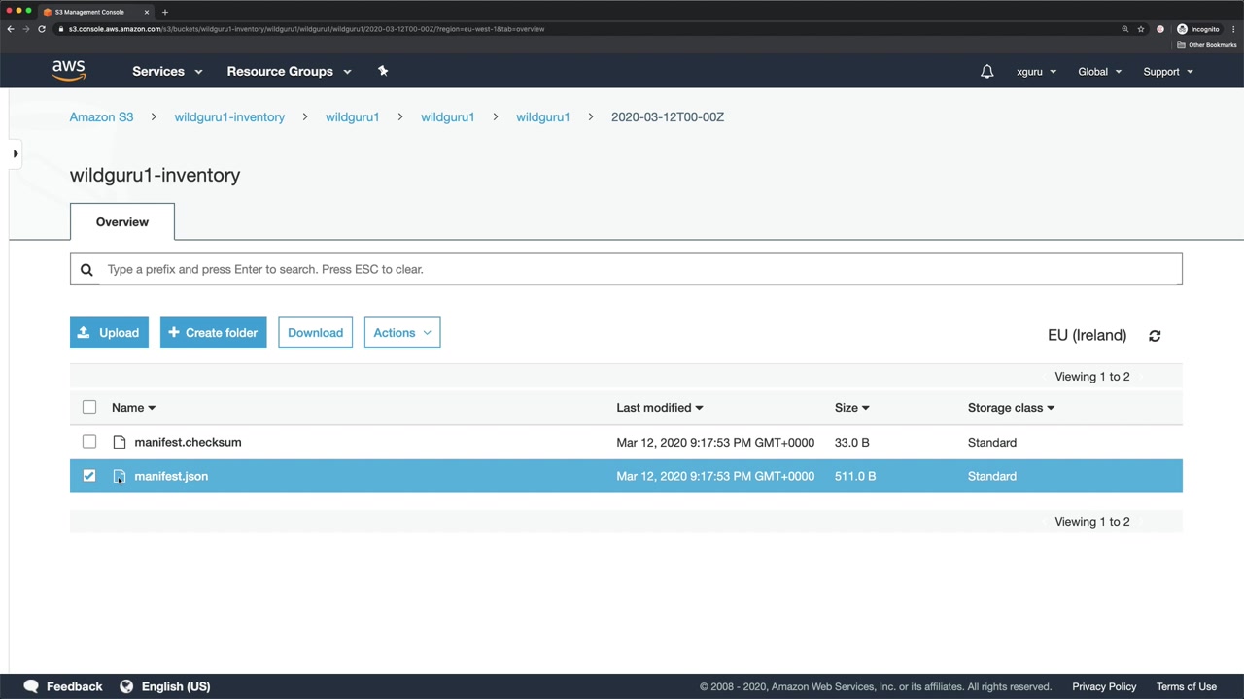Open the Privacy Policy link
The image size is (1244, 699).
tap(1104, 686)
